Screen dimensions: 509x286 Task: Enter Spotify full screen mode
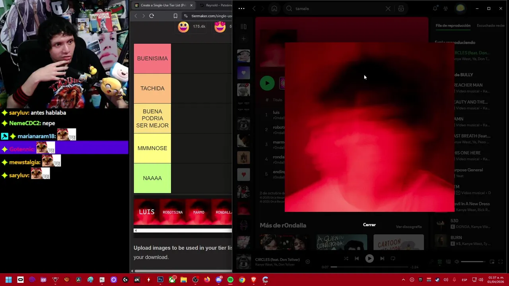500,262
